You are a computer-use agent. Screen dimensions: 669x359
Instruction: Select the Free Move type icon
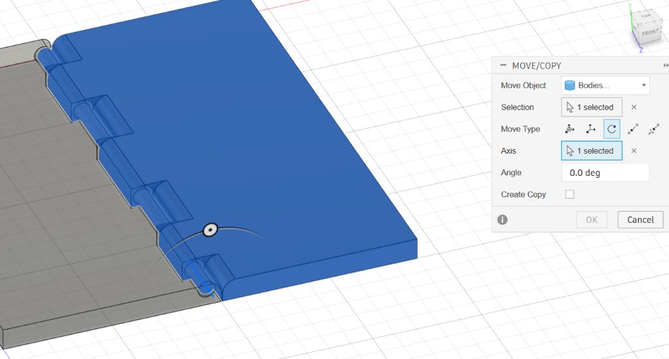point(570,129)
